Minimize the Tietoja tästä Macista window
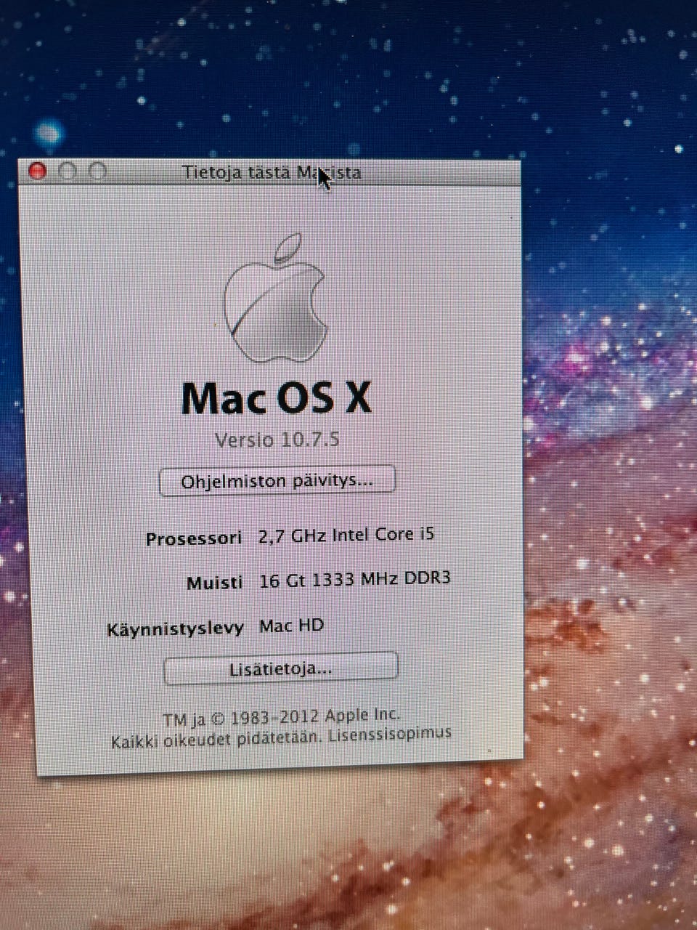697x930 pixels. (68, 171)
